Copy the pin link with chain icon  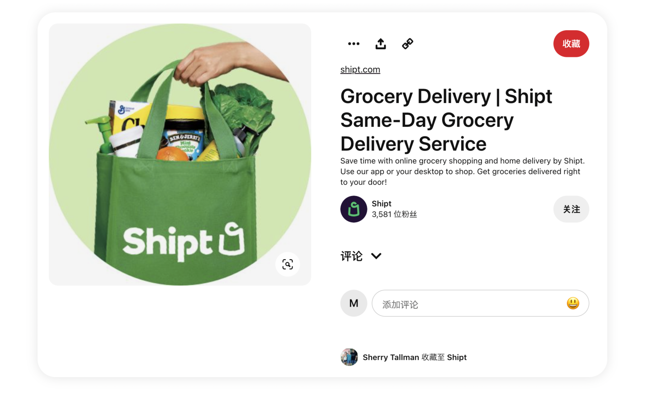click(x=408, y=44)
